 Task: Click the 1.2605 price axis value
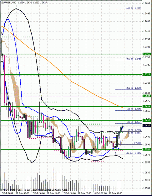pyautogui.click(x=147, y=137)
